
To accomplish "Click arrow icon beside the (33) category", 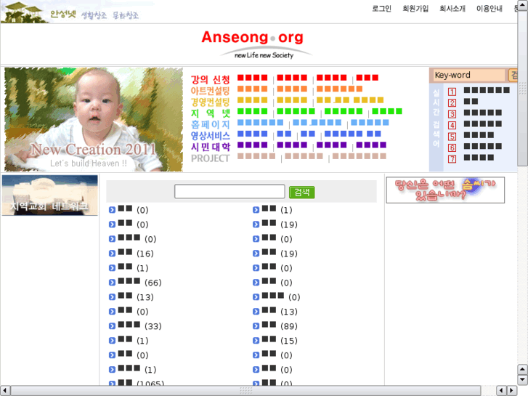I will (112, 326).
